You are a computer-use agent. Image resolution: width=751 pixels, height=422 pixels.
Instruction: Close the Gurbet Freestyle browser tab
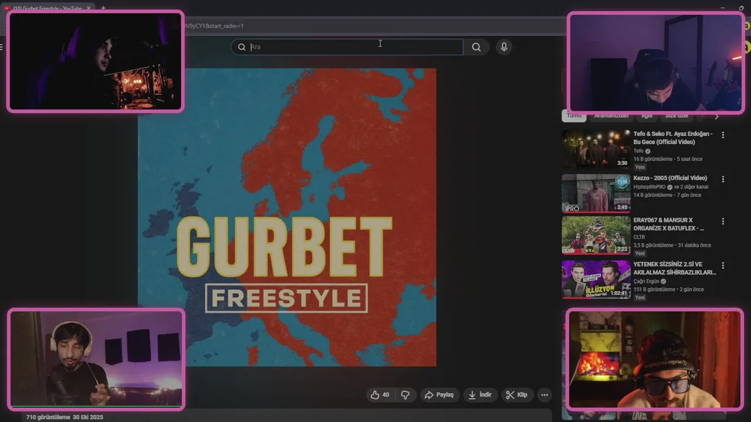(x=89, y=8)
